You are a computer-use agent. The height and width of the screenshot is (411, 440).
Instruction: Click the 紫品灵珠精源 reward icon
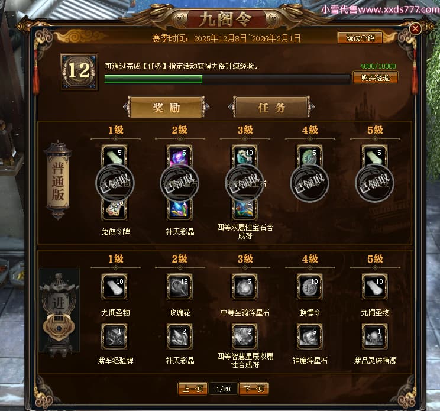pyautogui.click(x=374, y=336)
